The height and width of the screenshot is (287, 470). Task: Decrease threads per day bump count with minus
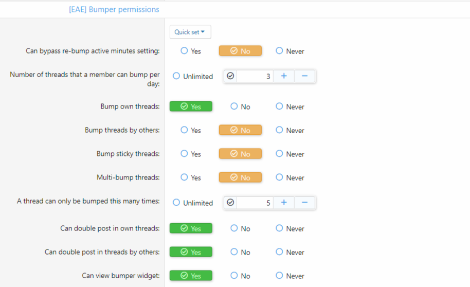[x=304, y=76]
